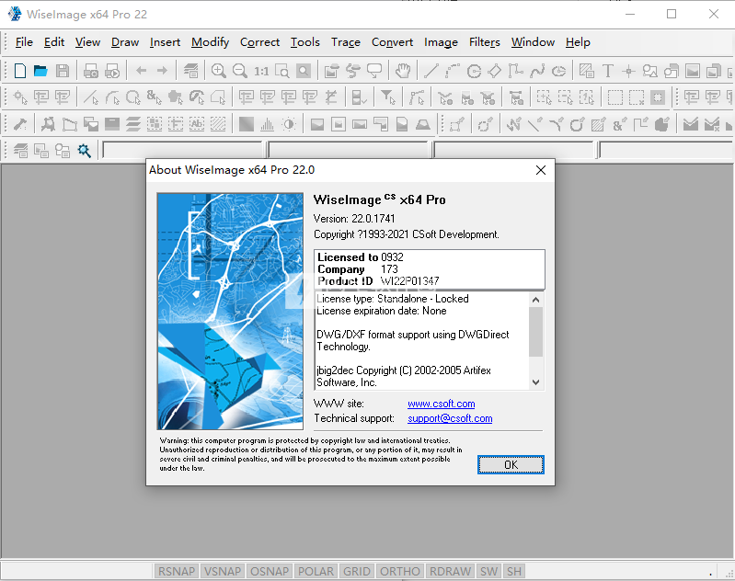The image size is (735, 581).
Task: Click the 1:1 zoom scale icon
Action: tap(261, 71)
